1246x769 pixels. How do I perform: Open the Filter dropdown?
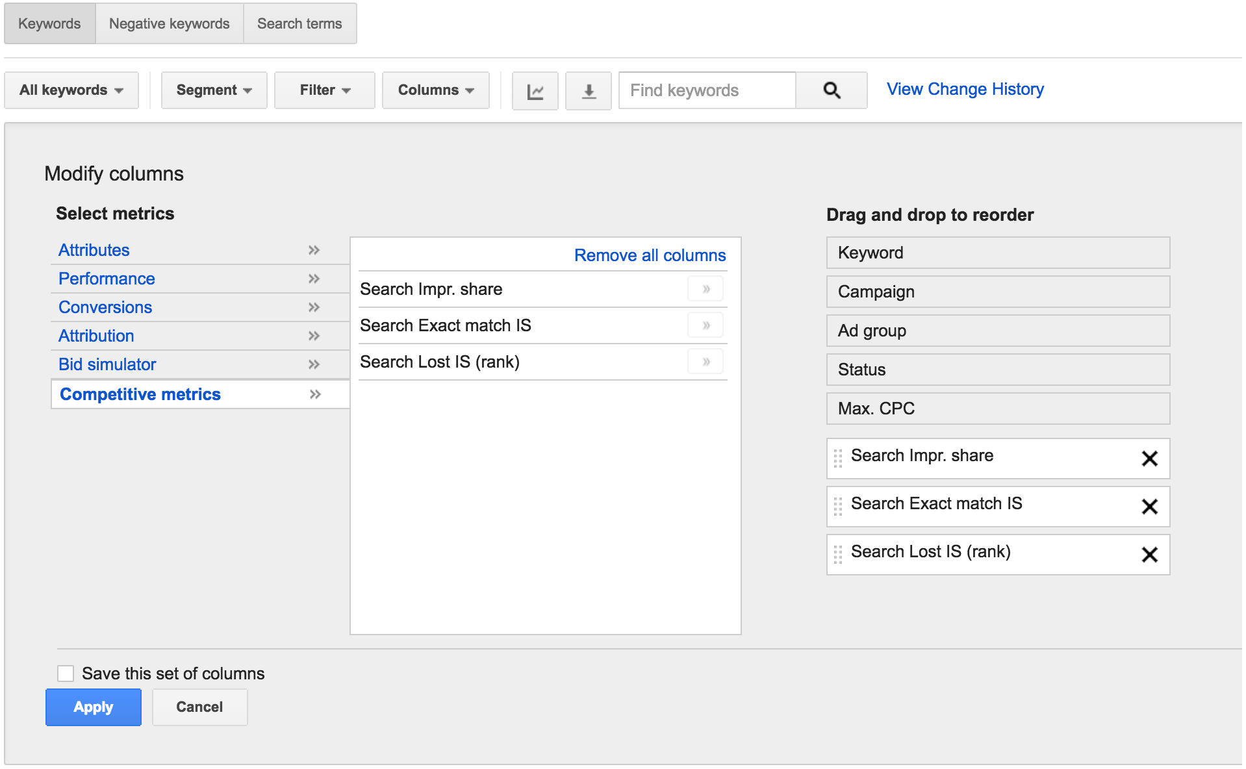(x=325, y=90)
